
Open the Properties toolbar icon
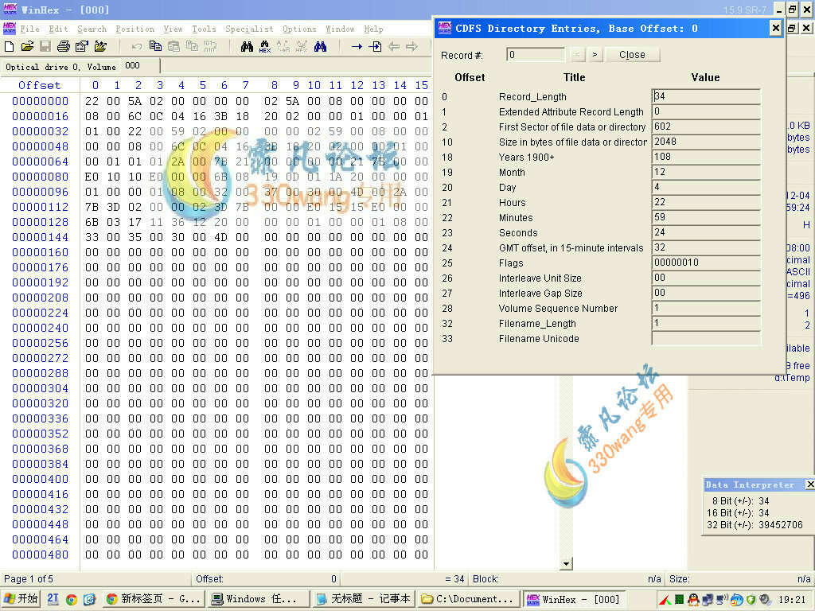coord(82,47)
